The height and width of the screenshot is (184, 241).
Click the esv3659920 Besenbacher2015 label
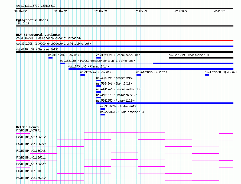pyautogui.click(x=119, y=55)
